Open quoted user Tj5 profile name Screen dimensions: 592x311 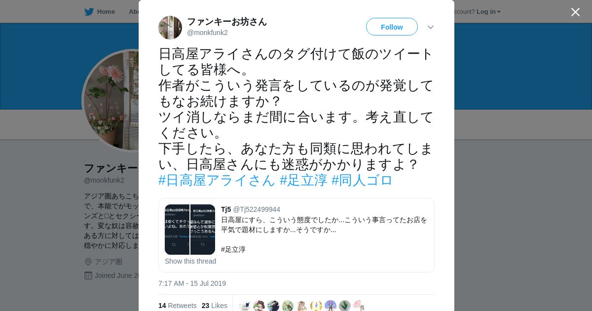[x=226, y=209]
